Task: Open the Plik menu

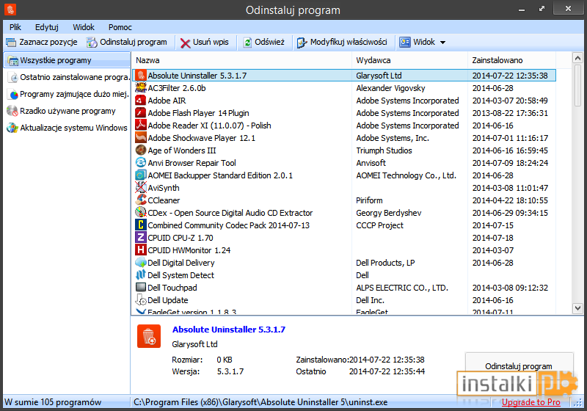Action: (x=15, y=27)
